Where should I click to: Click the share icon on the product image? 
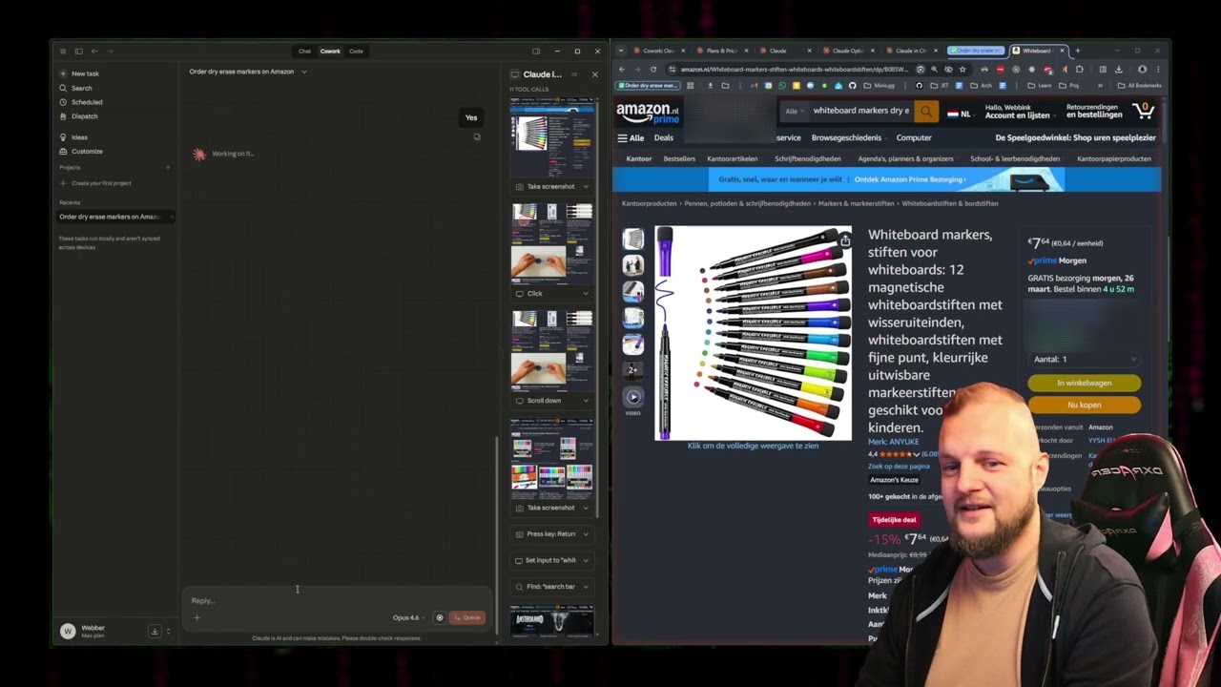click(x=844, y=240)
